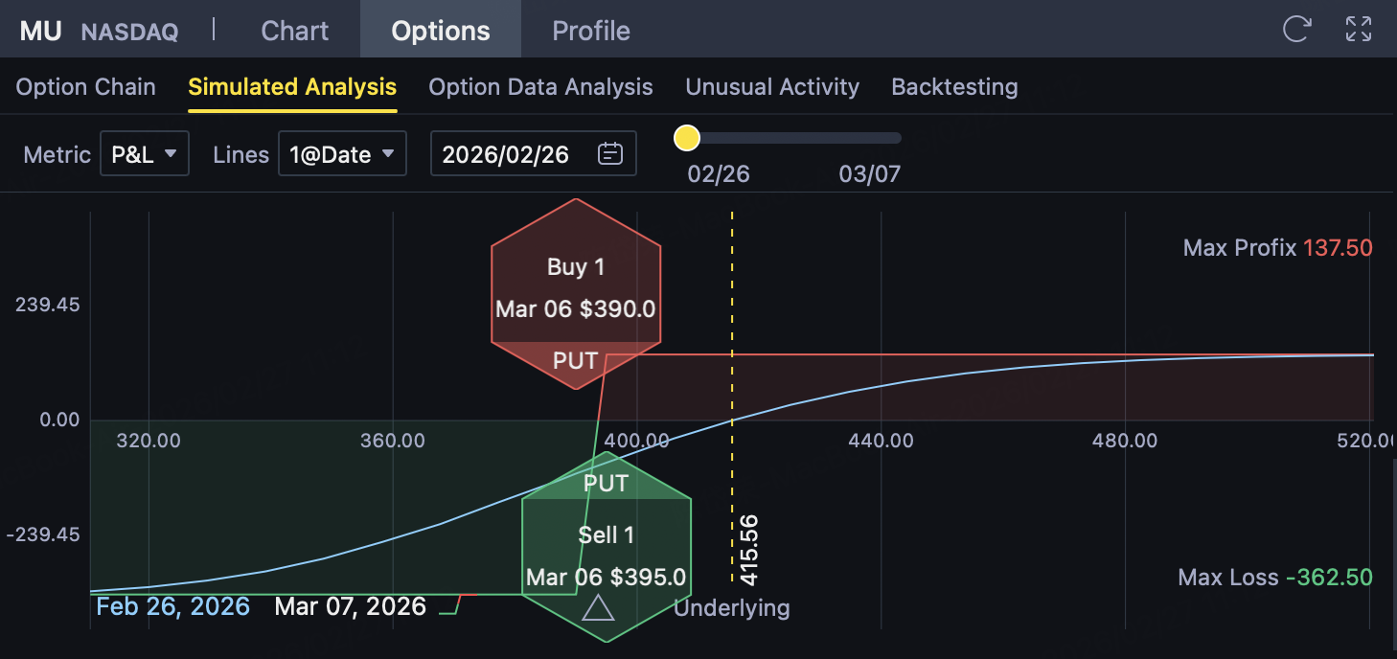1397x659 pixels.
Task: Click the refresh icon
Action: click(1296, 29)
